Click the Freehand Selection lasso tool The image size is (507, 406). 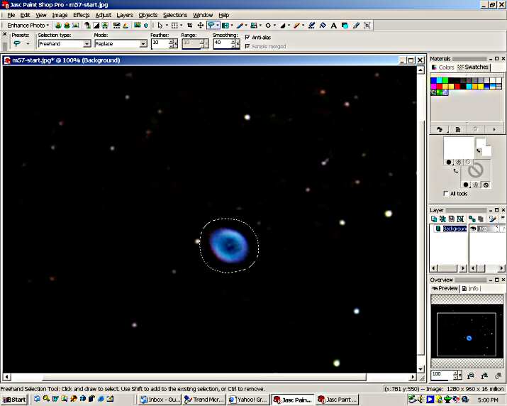[211, 26]
